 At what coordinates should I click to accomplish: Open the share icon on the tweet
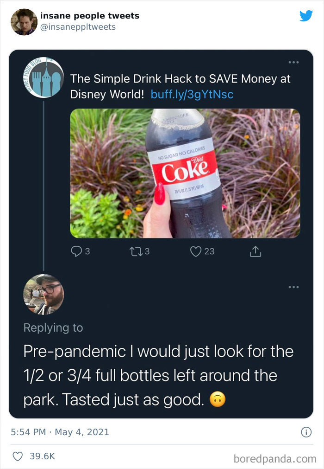[x=255, y=251]
